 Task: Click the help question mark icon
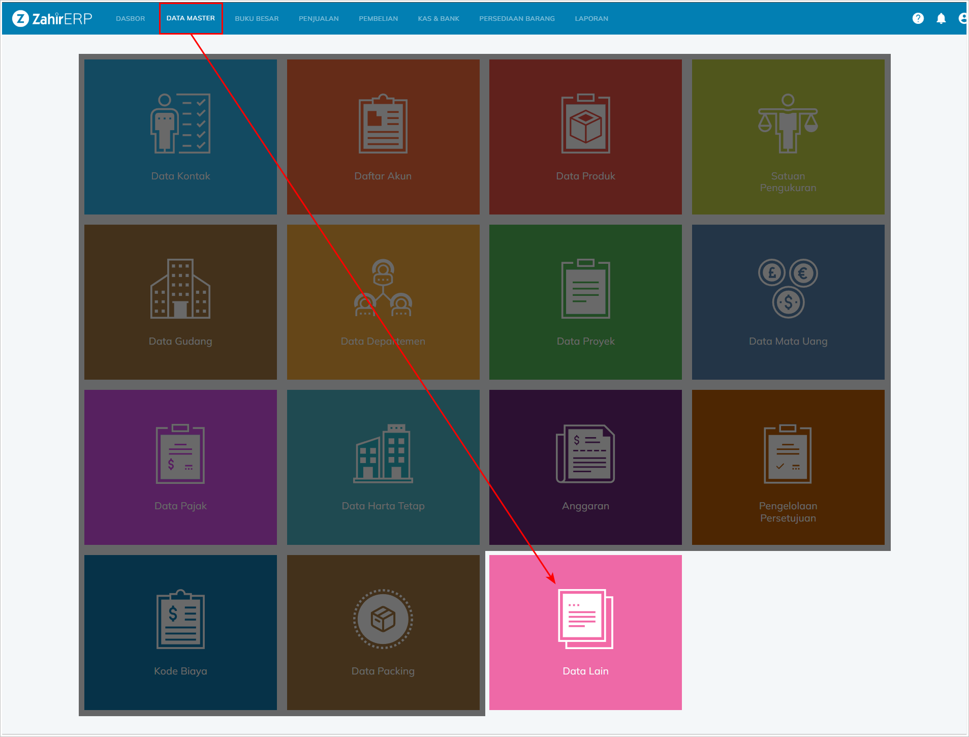pyautogui.click(x=918, y=18)
